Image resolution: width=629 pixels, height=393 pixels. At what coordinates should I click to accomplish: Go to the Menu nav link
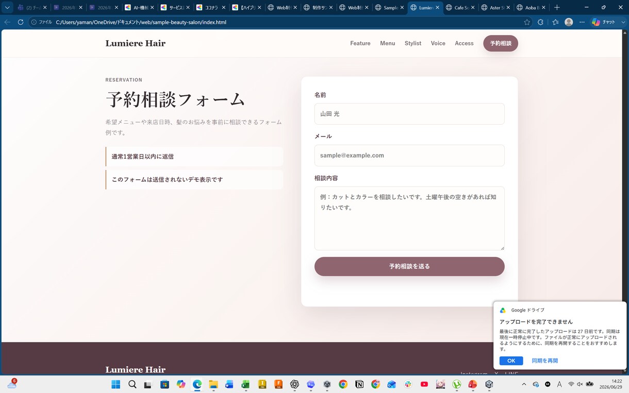[388, 43]
